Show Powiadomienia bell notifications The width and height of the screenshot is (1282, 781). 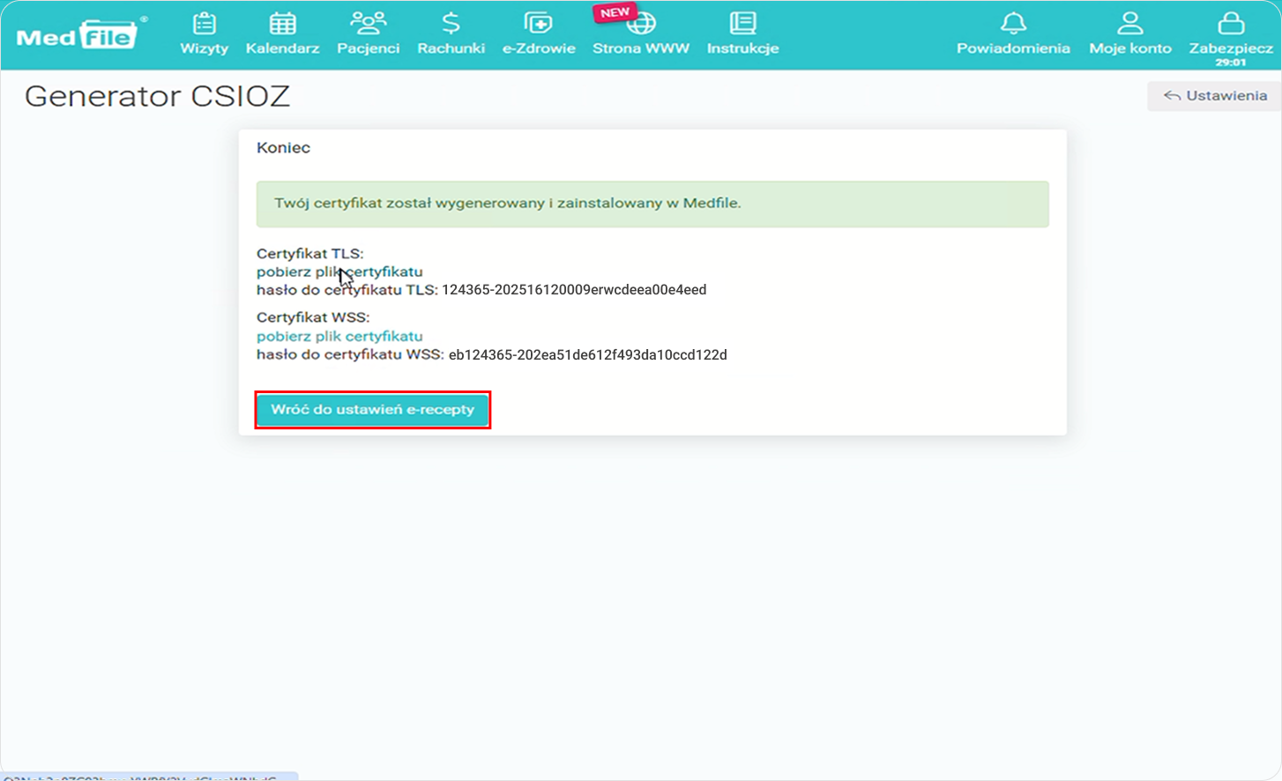1013,24
